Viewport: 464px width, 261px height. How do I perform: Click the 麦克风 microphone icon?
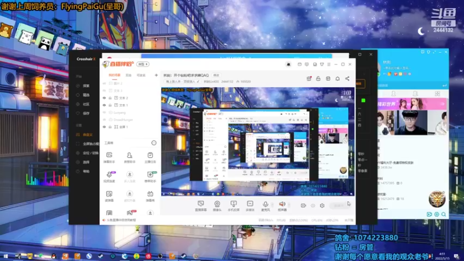266,204
